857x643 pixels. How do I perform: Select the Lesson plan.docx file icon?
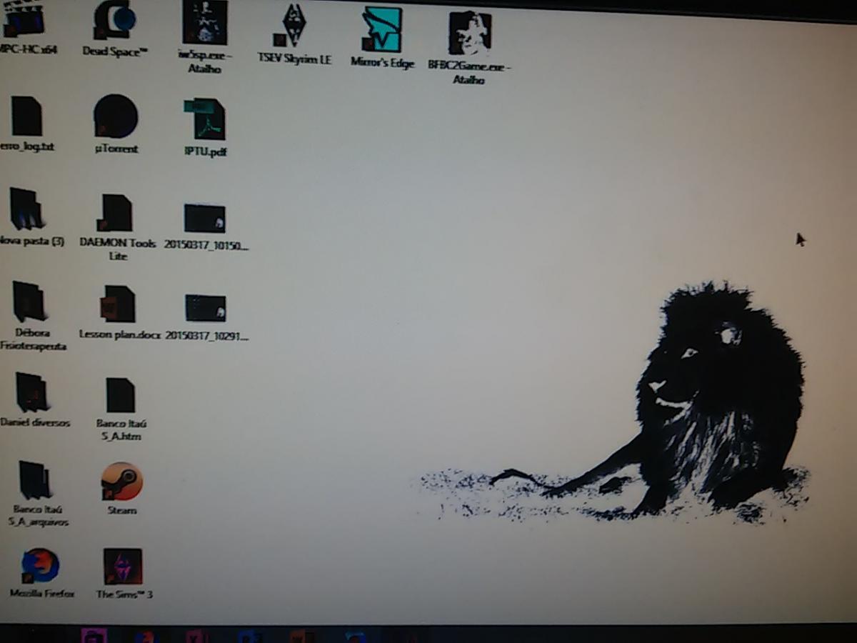(118, 304)
